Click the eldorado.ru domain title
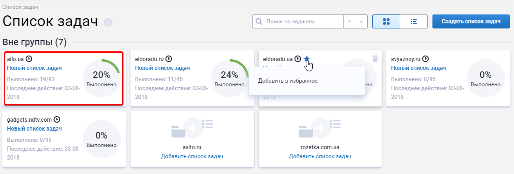The width and height of the screenshot is (514, 174). [x=149, y=59]
